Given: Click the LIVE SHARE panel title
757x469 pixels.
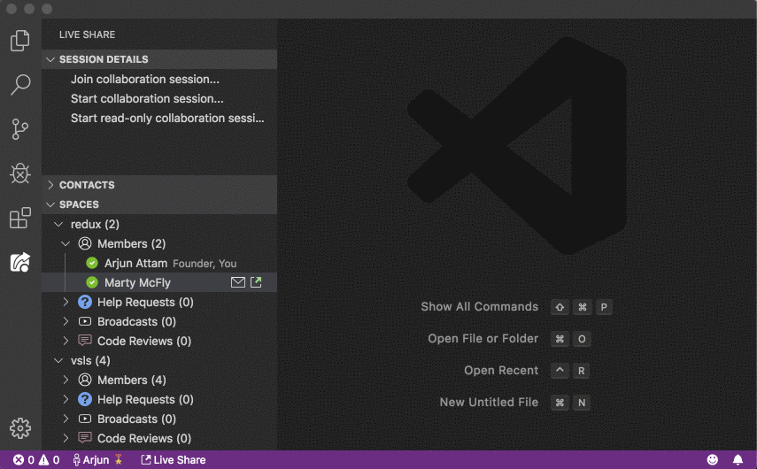Looking at the screenshot, I should point(88,35).
